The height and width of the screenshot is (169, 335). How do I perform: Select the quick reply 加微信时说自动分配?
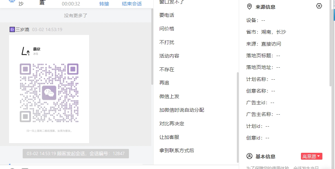tap(182, 110)
